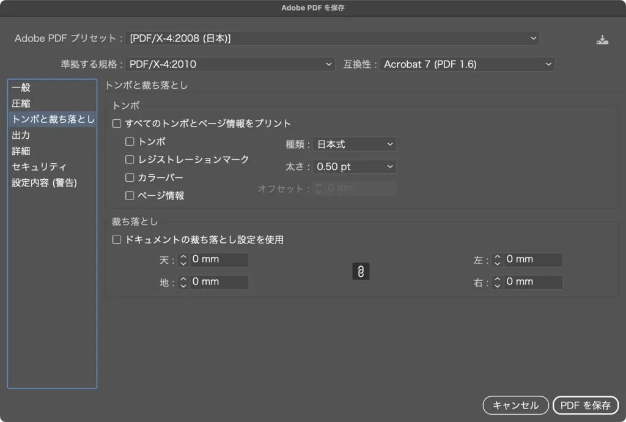The height and width of the screenshot is (422, 626).
Task: Open the Adobe PDF preset dropdown
Action: coord(333,39)
